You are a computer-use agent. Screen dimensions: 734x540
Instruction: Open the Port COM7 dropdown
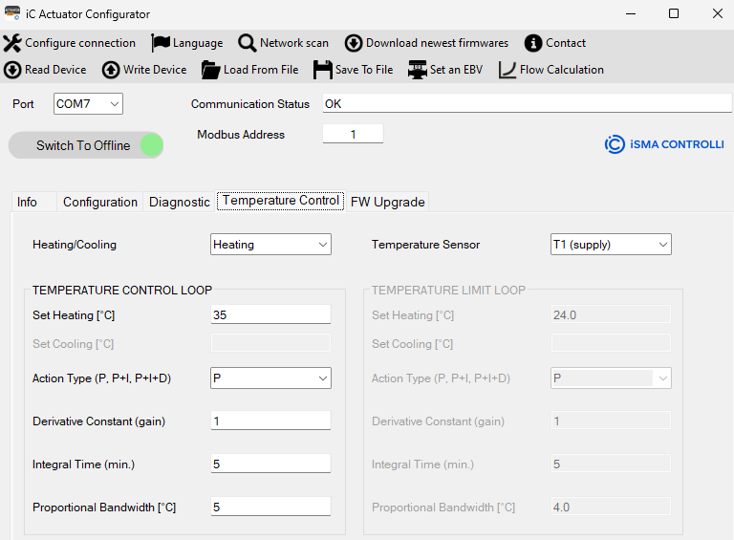pos(88,104)
